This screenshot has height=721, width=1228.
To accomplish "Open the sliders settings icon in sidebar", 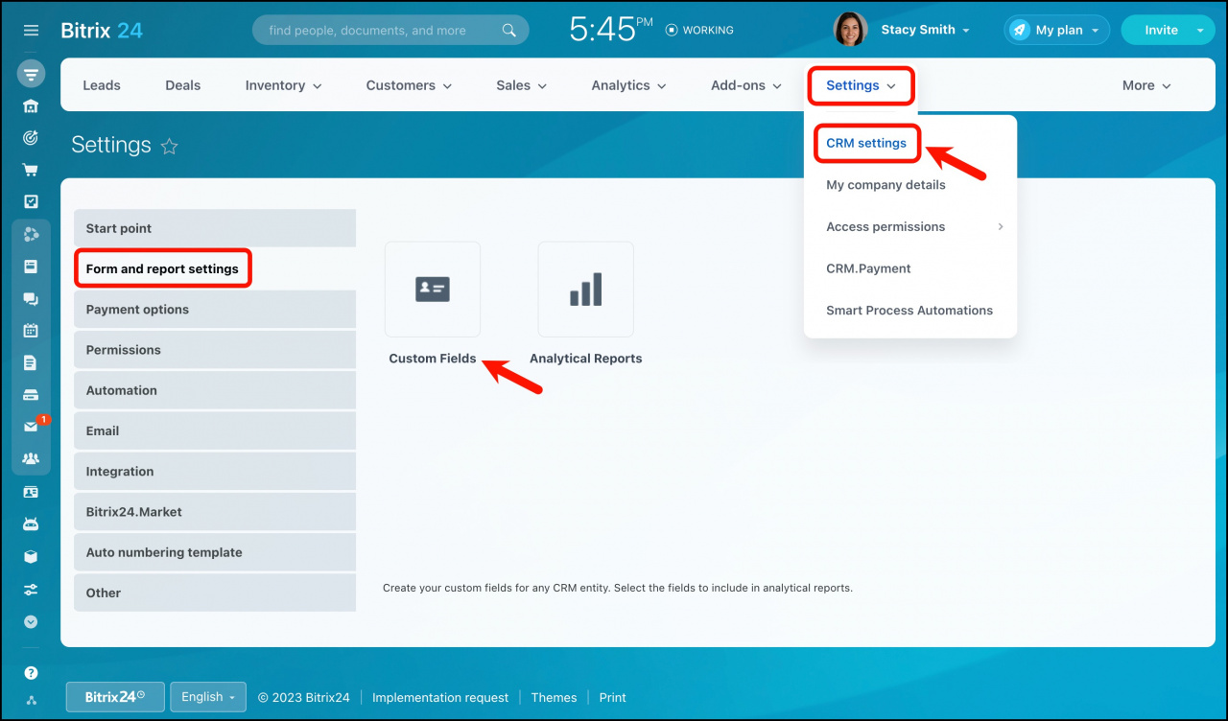I will click(x=31, y=589).
